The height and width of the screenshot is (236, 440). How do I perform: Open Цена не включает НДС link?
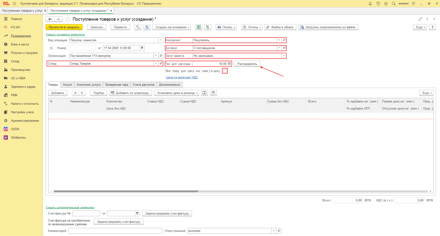tap(182, 77)
